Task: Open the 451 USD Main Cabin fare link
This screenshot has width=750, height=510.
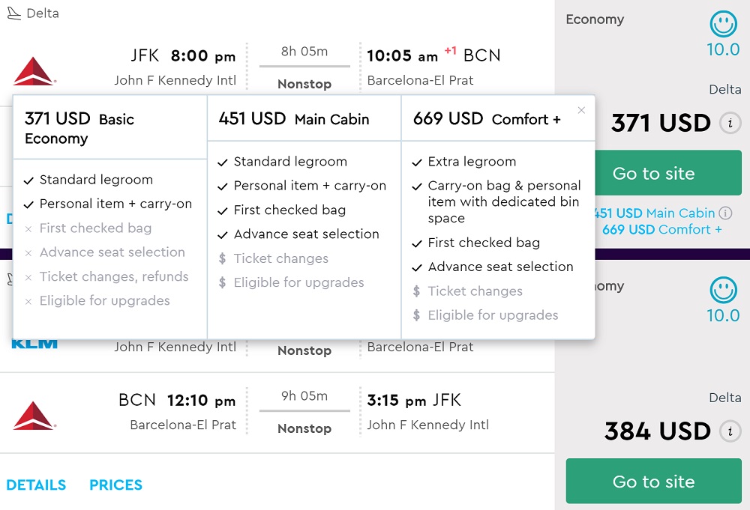Action: 655,213
